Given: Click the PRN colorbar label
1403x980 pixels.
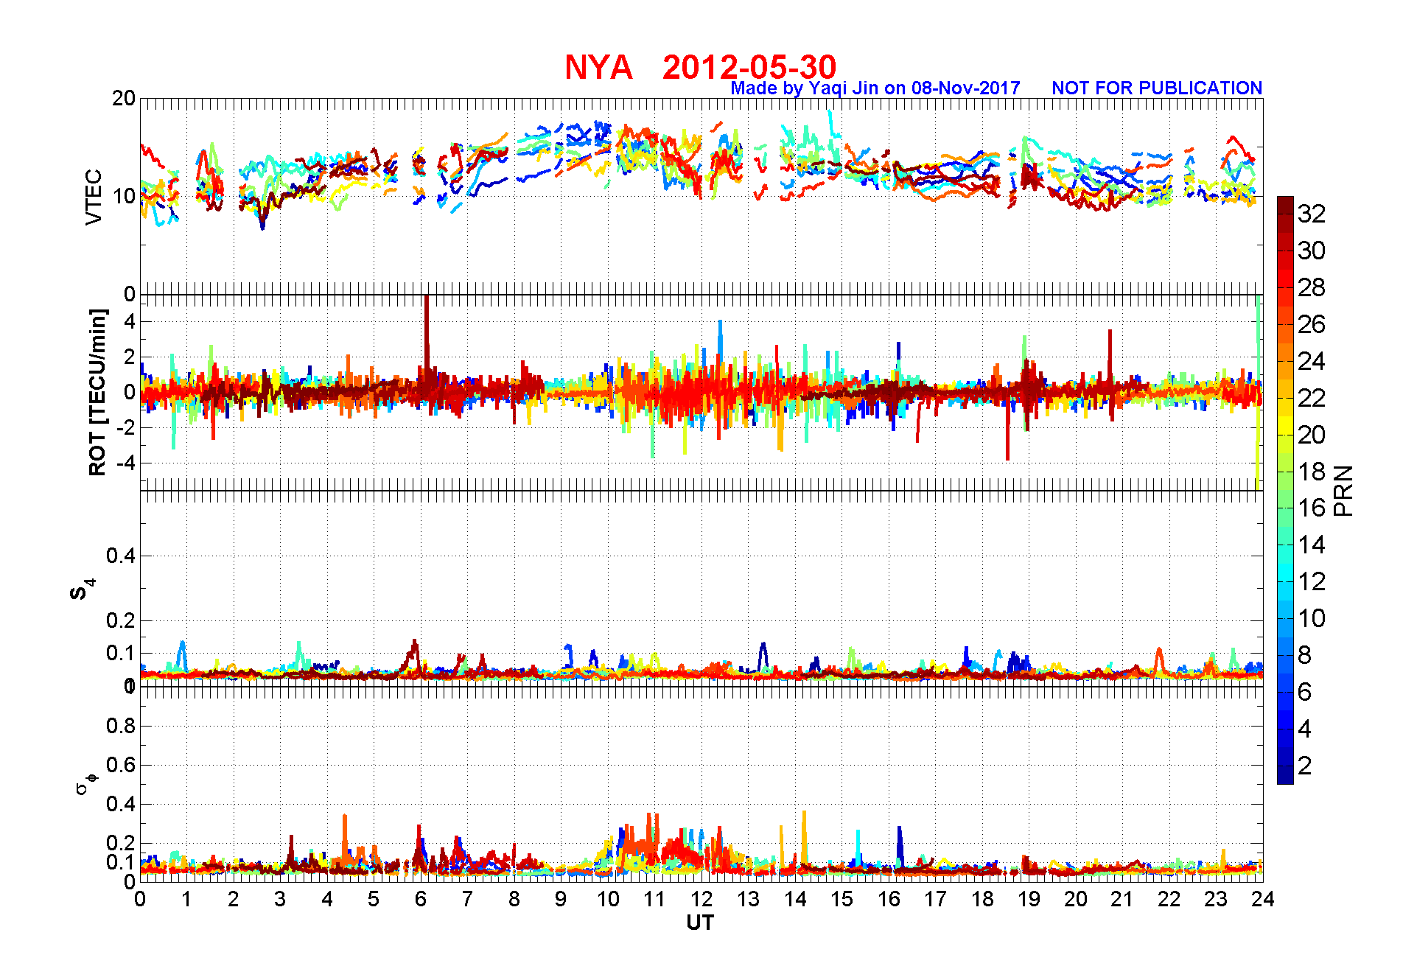Looking at the screenshot, I should (x=1344, y=491).
